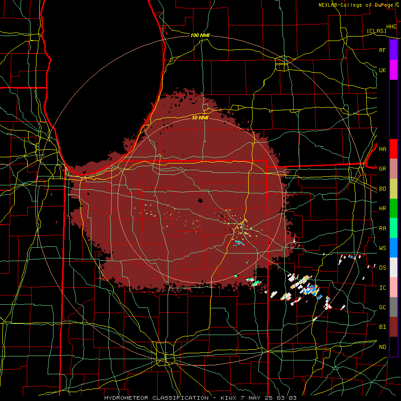Click the GC gray legend swatch
Screen dimensions: 401x401
(393, 307)
